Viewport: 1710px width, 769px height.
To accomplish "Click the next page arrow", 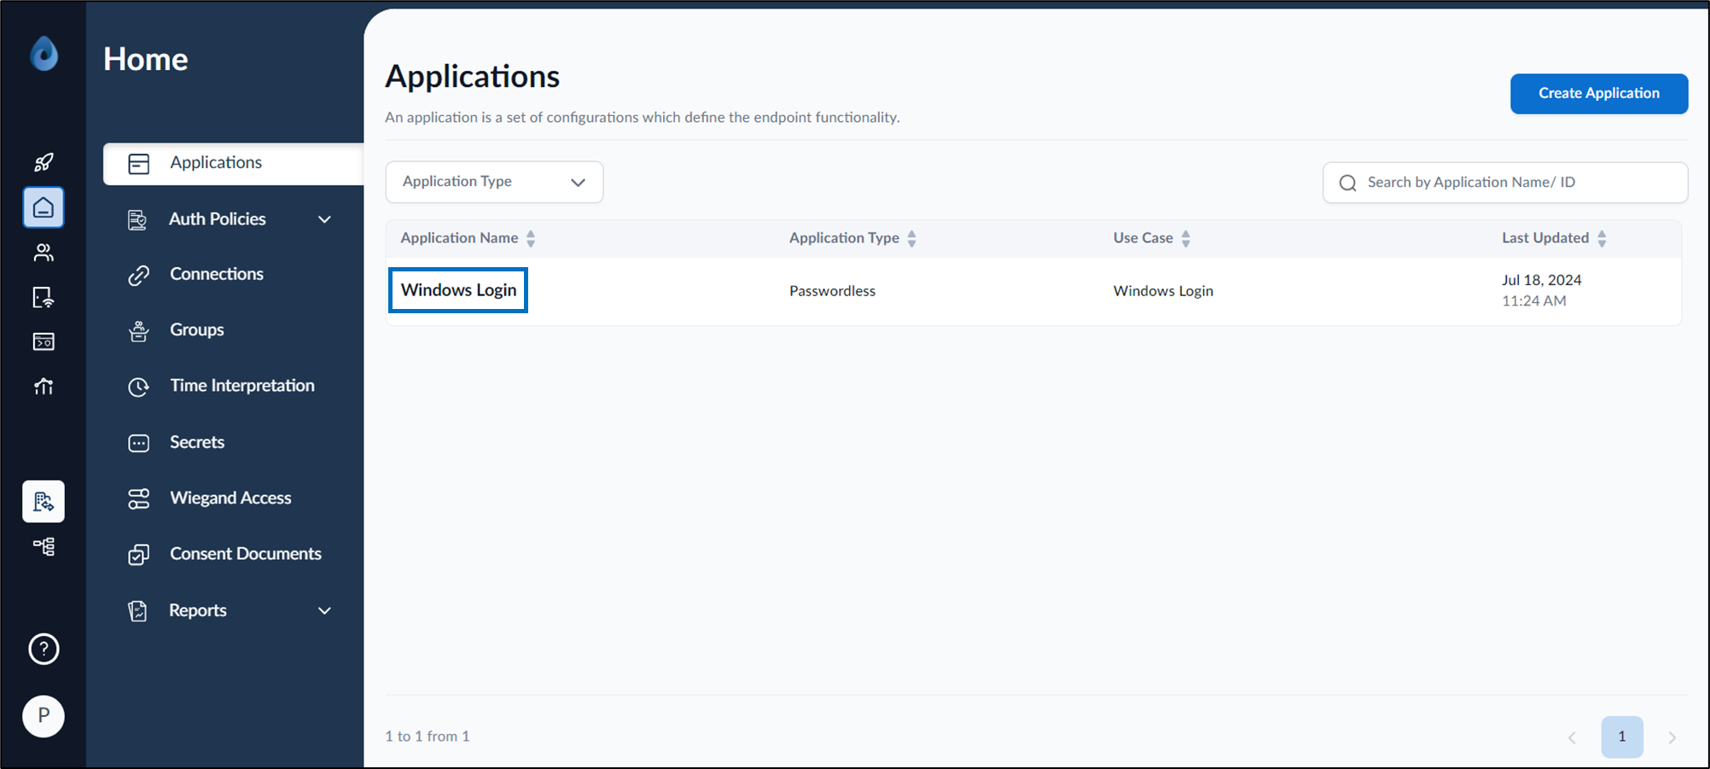I will [1672, 737].
